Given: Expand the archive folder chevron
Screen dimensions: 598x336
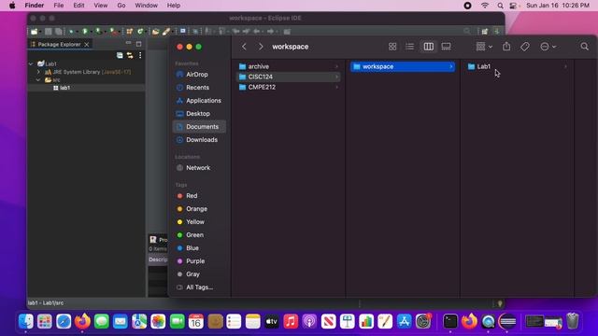Looking at the screenshot, I should point(336,66).
